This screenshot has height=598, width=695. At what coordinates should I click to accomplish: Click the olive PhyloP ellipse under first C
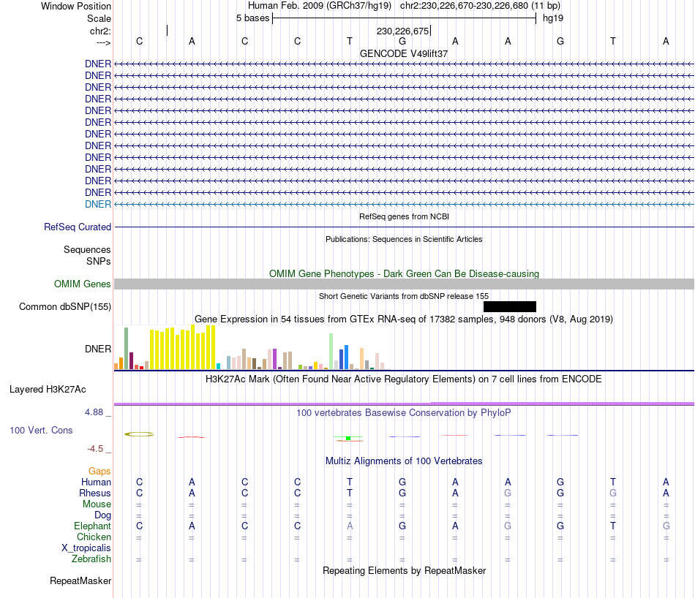[139, 434]
